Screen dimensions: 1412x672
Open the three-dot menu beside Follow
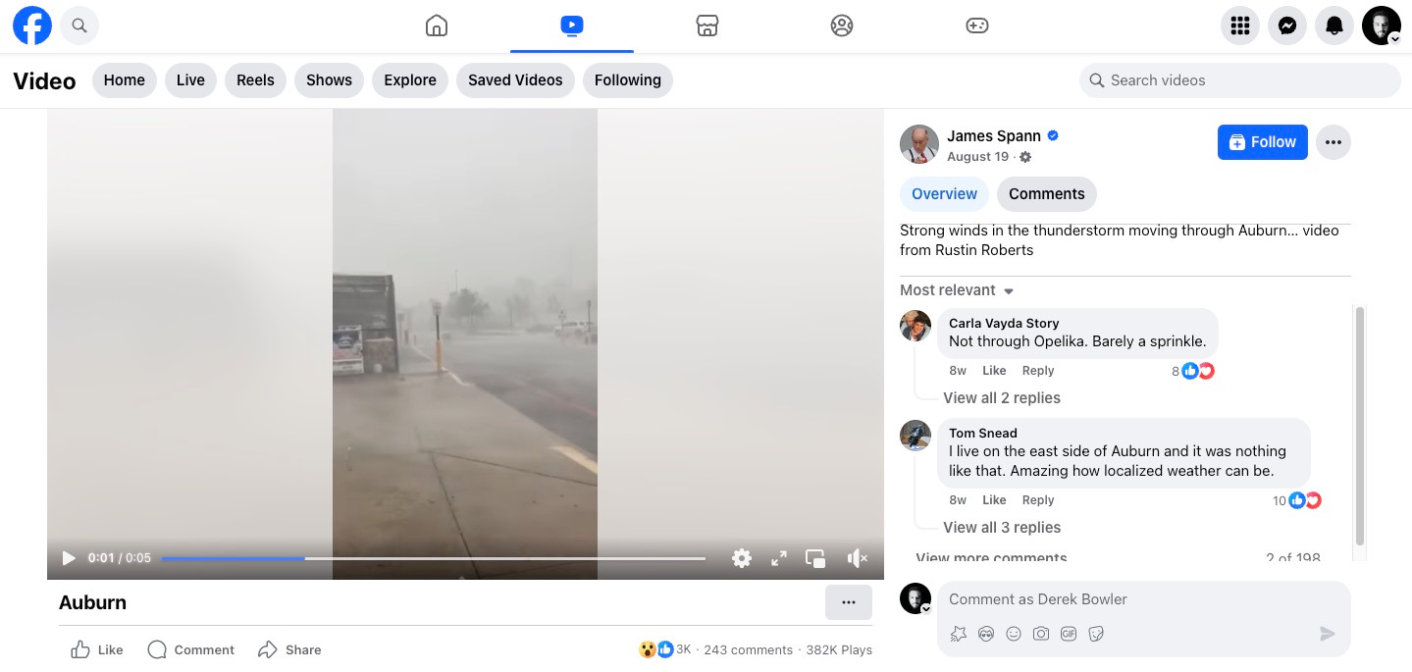click(1334, 142)
